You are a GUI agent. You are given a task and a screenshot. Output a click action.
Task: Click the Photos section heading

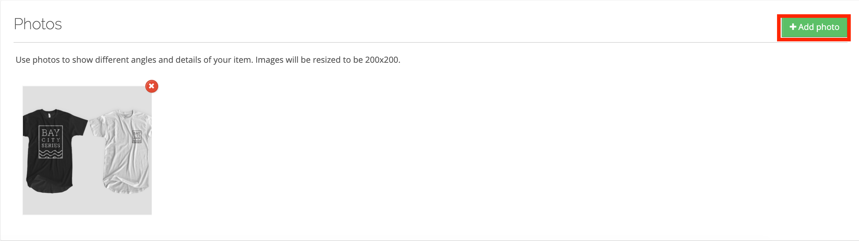point(38,24)
